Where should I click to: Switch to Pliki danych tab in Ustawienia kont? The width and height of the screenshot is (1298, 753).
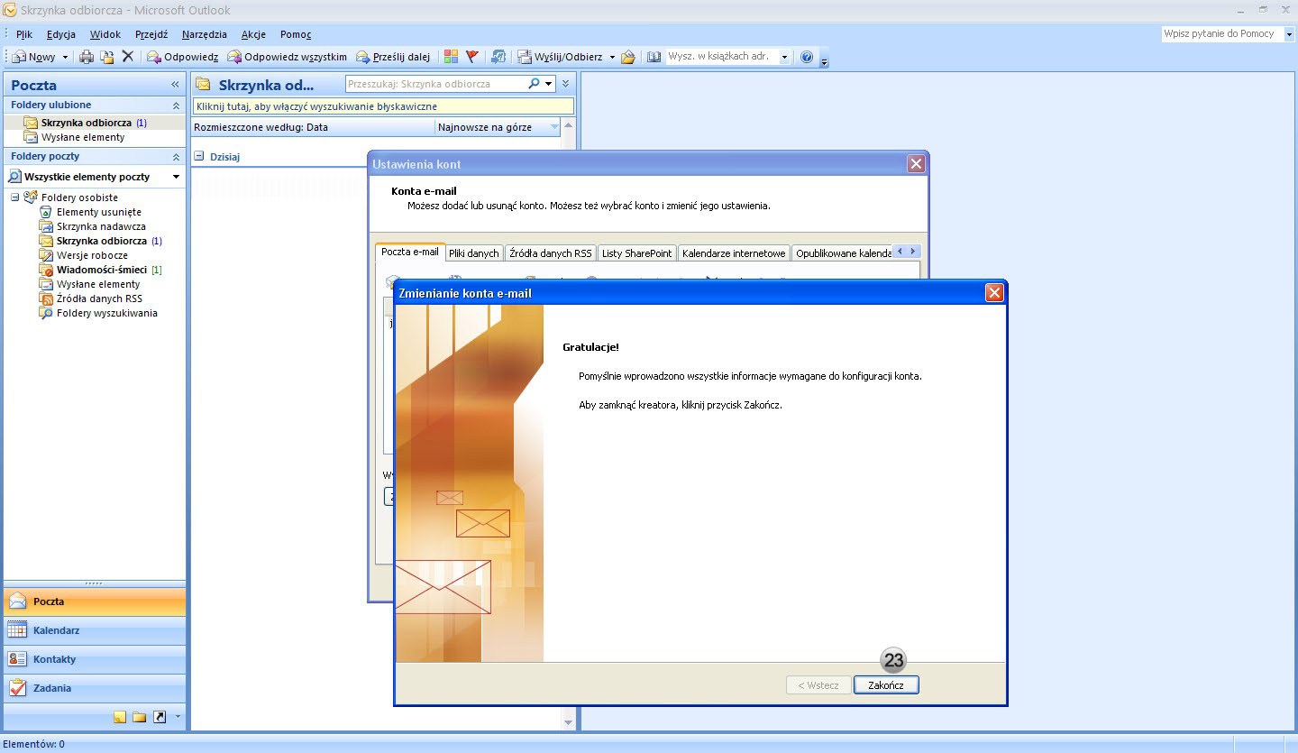point(474,253)
